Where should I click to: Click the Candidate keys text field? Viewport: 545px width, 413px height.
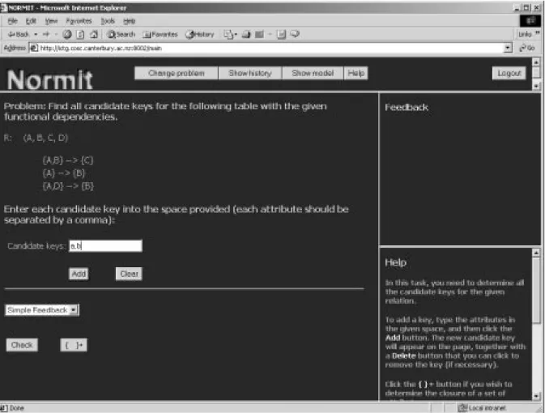pyautogui.click(x=105, y=246)
